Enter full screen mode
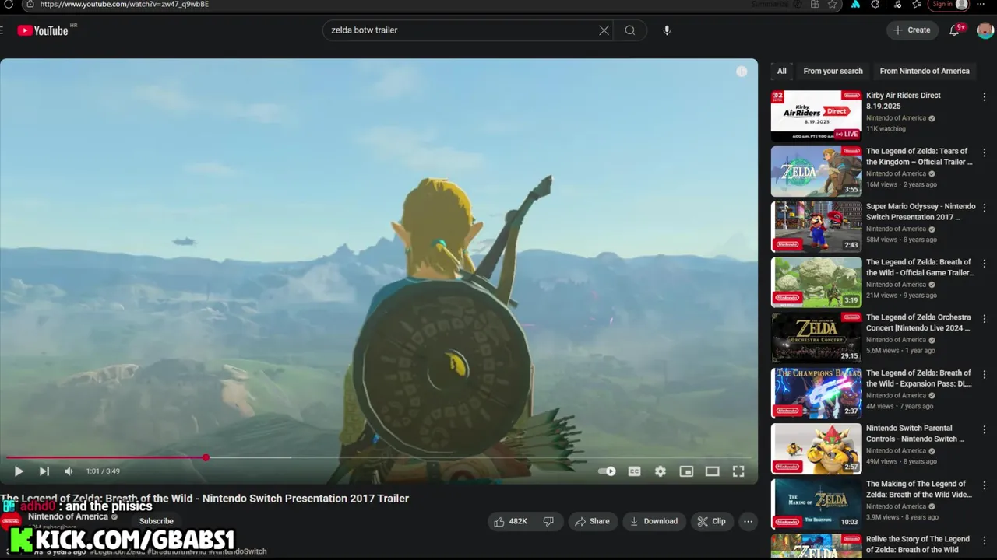 [738, 471]
